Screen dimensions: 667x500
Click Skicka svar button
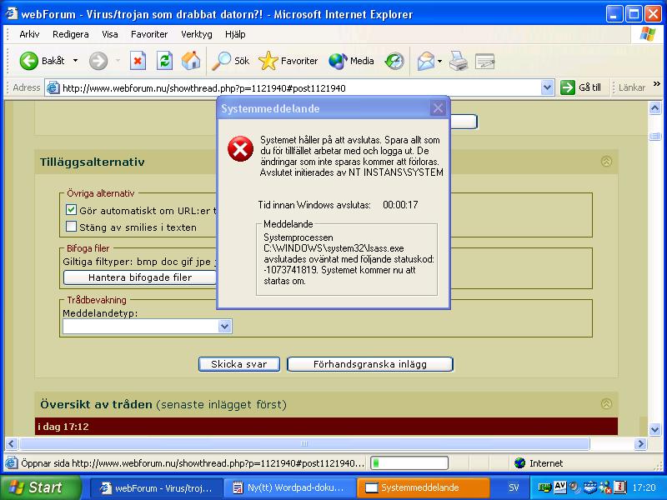point(239,364)
